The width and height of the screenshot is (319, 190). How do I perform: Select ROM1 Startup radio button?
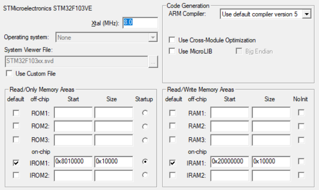(145, 113)
